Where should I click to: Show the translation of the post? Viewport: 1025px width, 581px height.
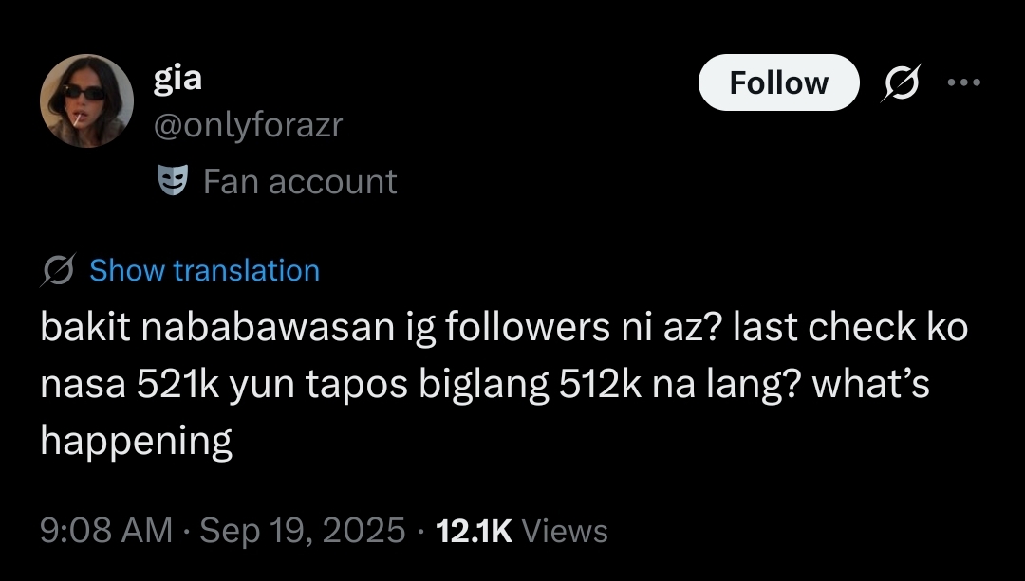(x=205, y=270)
